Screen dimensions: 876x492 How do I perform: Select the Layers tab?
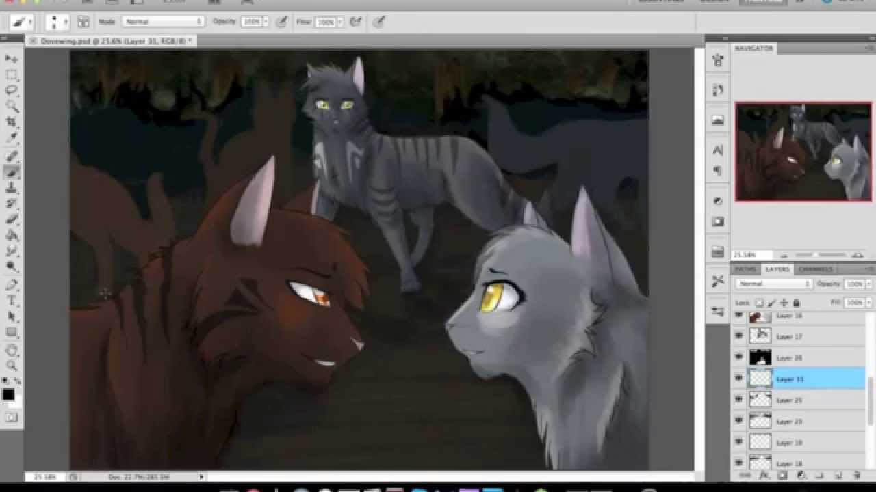pyautogui.click(x=777, y=269)
